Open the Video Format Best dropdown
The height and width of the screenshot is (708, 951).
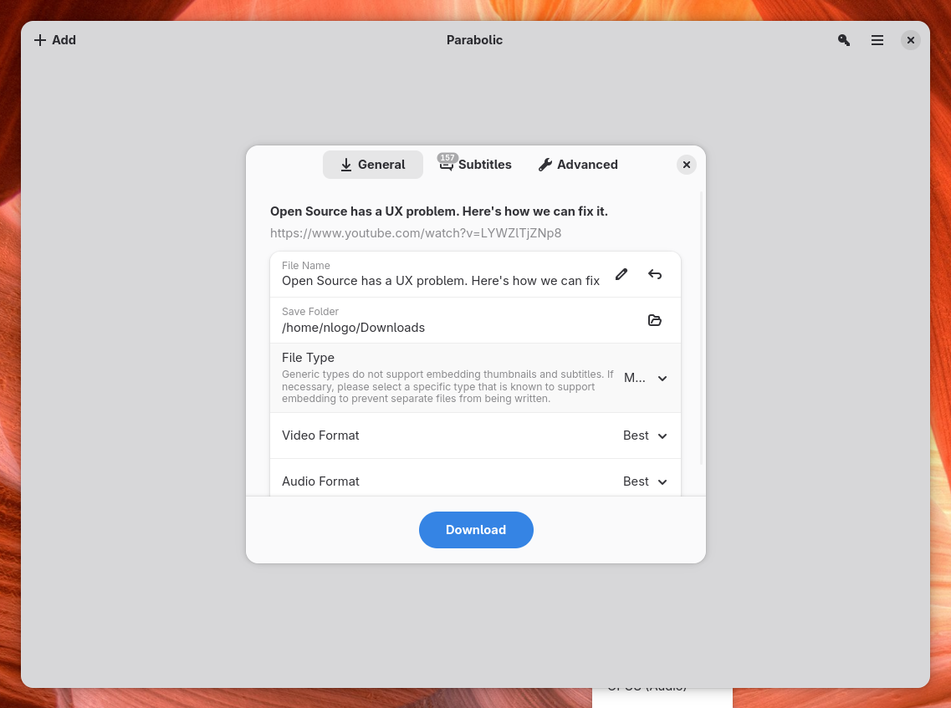[x=645, y=435]
